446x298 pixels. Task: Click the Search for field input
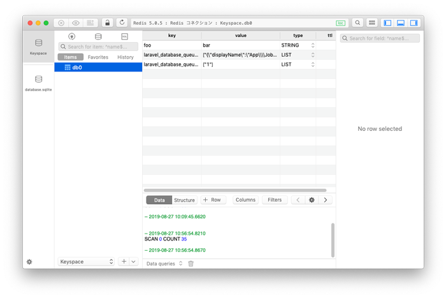pyautogui.click(x=380, y=38)
